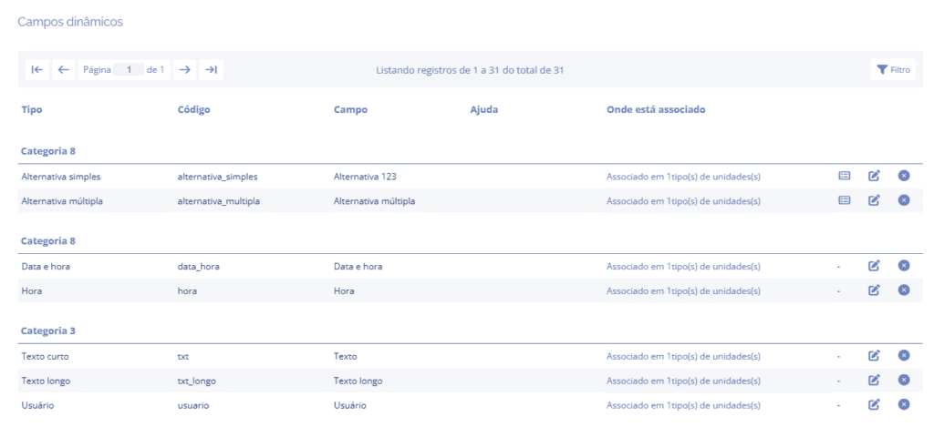Edit the Alternativa múltipla field
The image size is (934, 427).
coord(874,200)
